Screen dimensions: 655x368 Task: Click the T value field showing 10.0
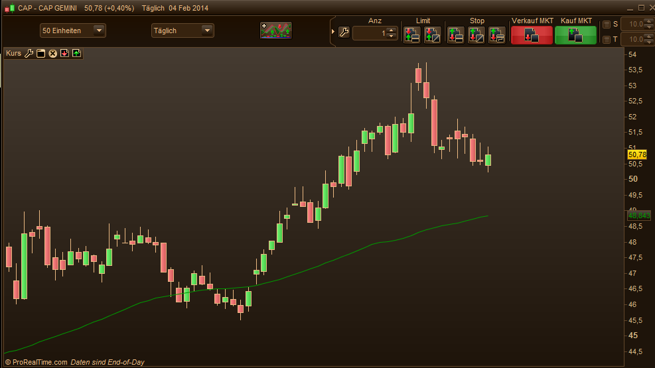coord(633,39)
